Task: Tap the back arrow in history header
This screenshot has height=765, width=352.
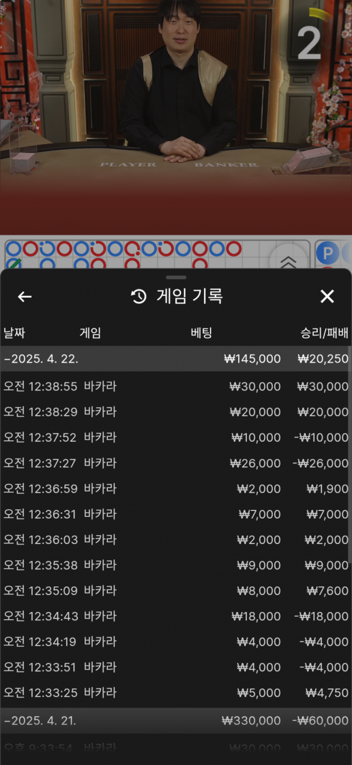Action: [x=25, y=296]
